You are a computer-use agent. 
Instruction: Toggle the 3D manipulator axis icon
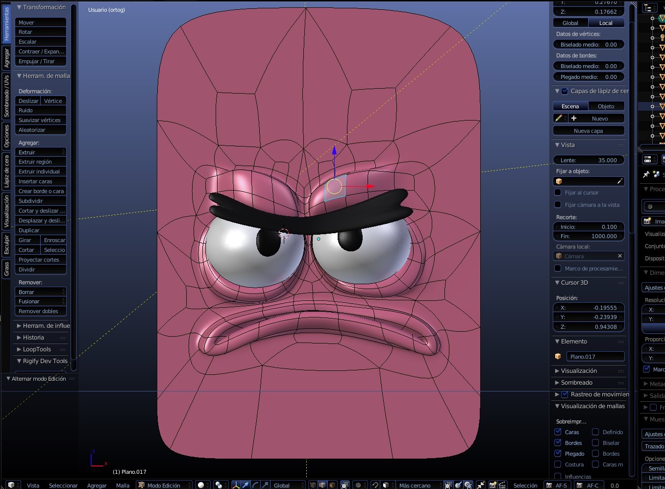(x=236, y=485)
